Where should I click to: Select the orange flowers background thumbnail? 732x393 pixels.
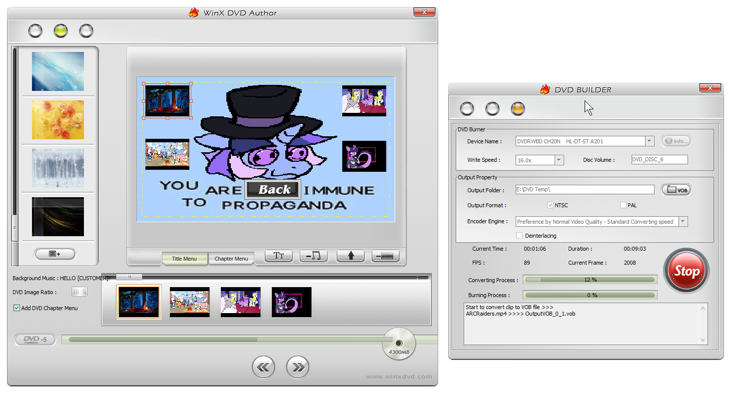(58, 120)
